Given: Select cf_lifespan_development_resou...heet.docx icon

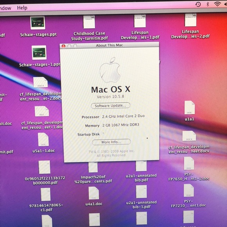Looking at the screenshot, I should 189,136.
